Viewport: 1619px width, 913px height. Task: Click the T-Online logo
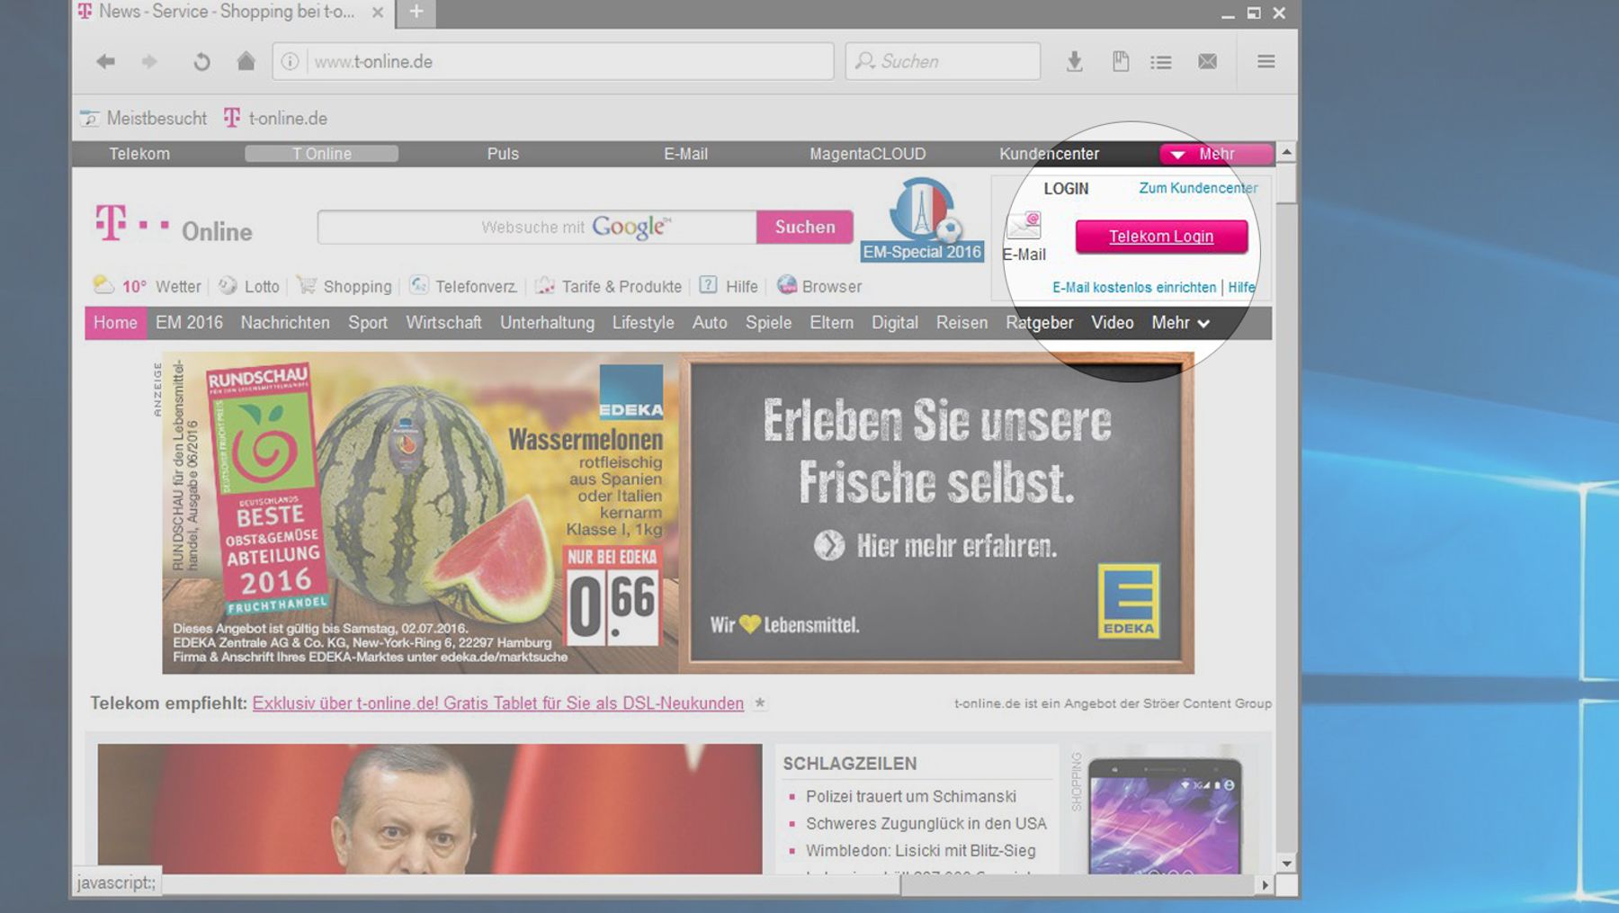(174, 225)
